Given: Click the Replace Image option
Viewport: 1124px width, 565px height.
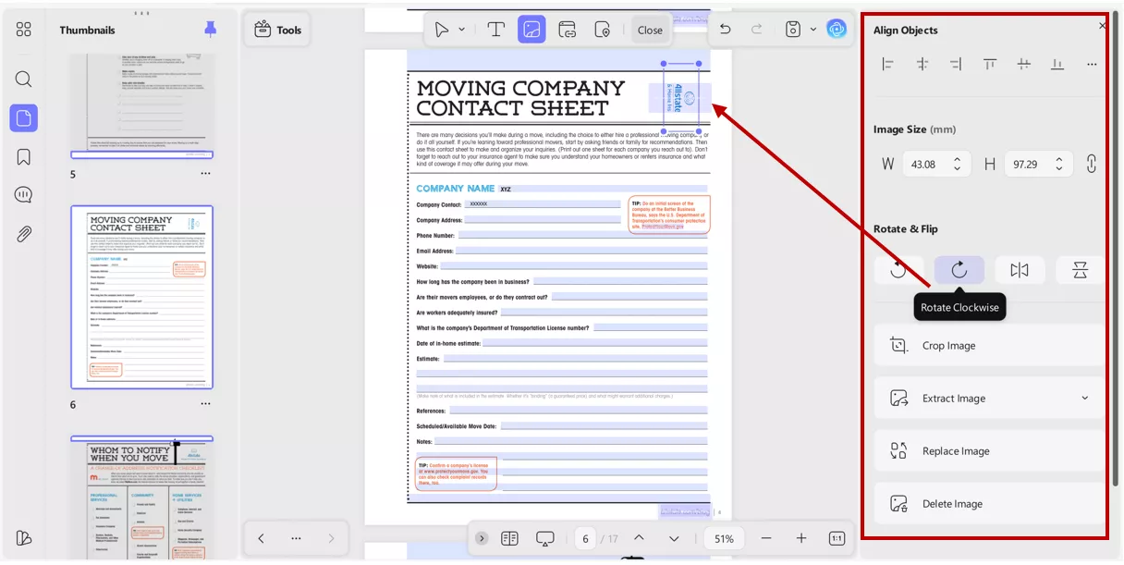Looking at the screenshot, I should click(x=956, y=450).
